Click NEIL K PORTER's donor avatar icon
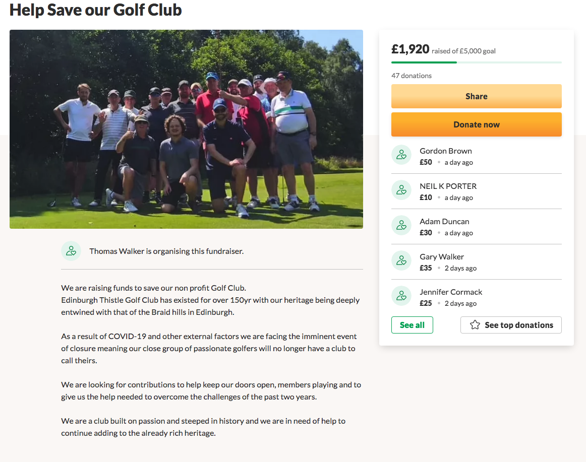Viewport: 586px width, 462px height. tap(401, 190)
